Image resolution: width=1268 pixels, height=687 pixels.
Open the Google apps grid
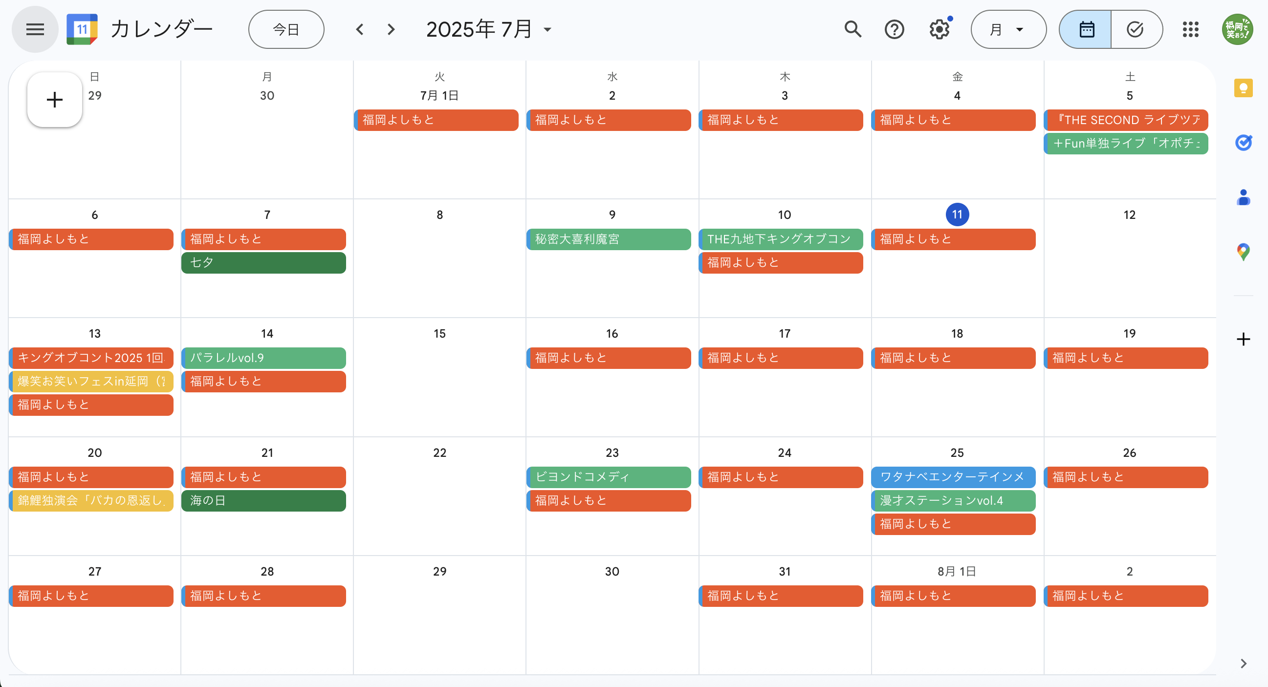1190,29
